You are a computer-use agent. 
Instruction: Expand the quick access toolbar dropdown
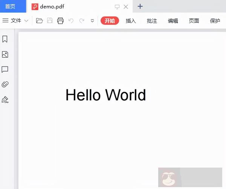(x=92, y=21)
